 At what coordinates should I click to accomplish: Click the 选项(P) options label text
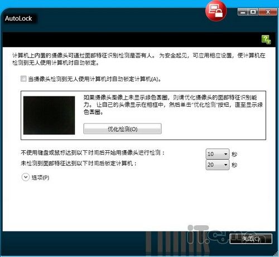(x=40, y=177)
